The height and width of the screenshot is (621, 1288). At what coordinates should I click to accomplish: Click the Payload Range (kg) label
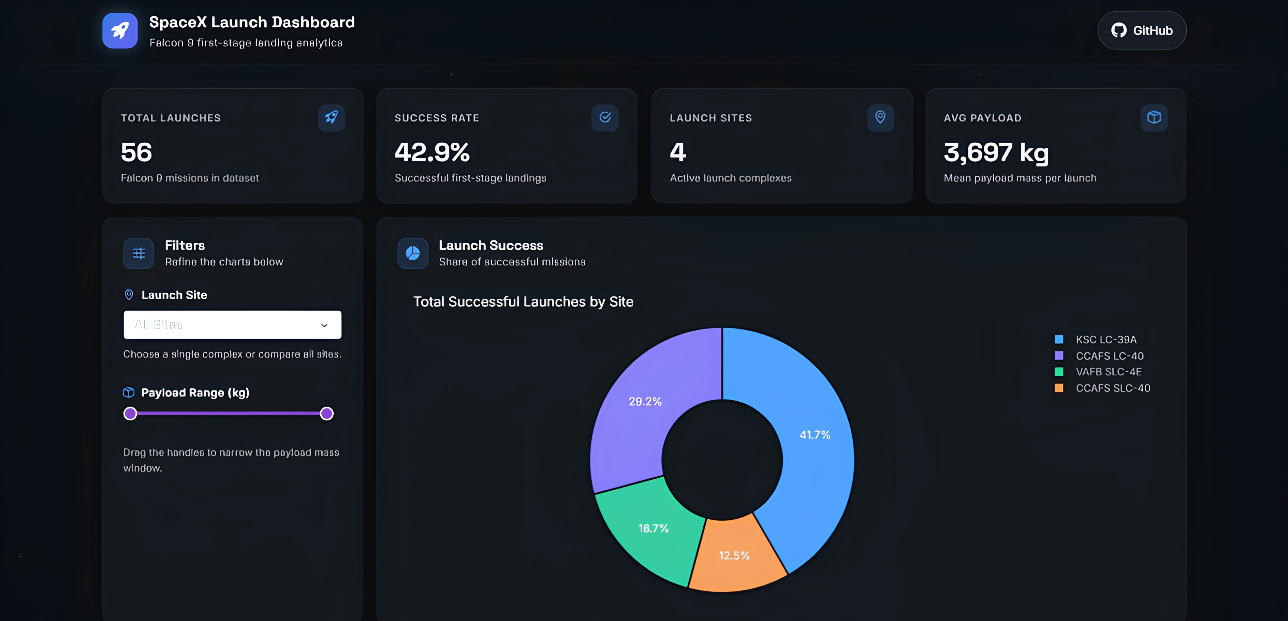(x=195, y=392)
